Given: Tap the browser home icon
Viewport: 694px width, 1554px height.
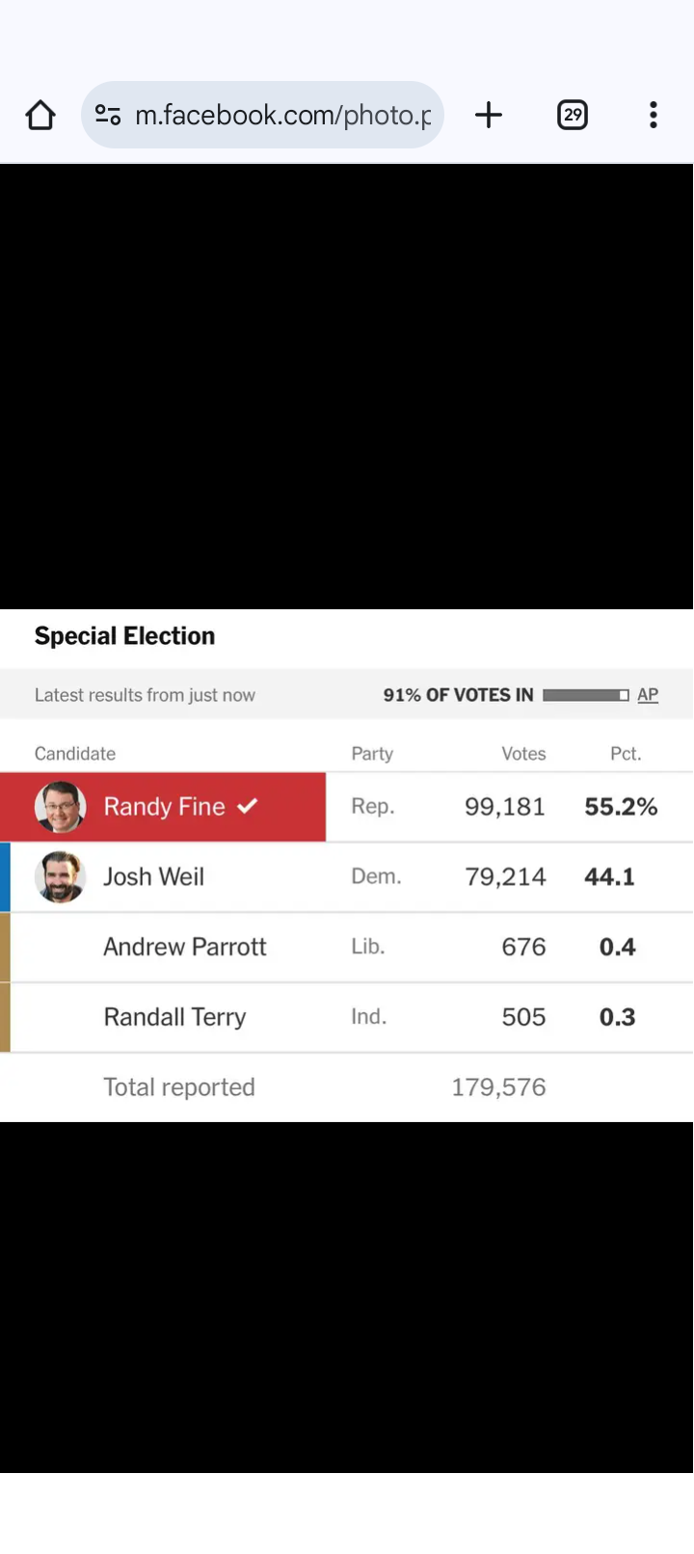Looking at the screenshot, I should click(x=40, y=116).
